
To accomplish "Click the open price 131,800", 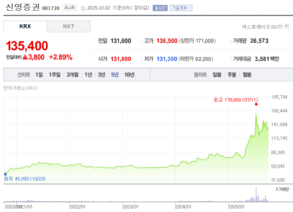I will [x=121, y=59].
